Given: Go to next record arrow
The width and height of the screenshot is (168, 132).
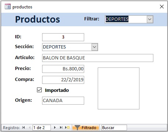Looking at the screenshot, I should (x=55, y=128).
